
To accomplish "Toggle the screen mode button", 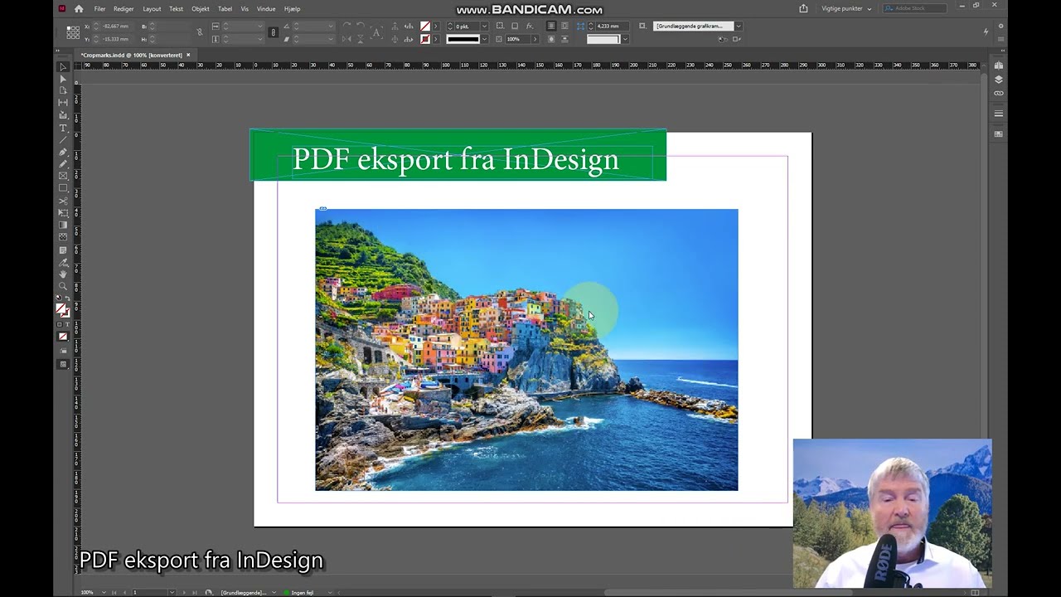I will [x=63, y=364].
